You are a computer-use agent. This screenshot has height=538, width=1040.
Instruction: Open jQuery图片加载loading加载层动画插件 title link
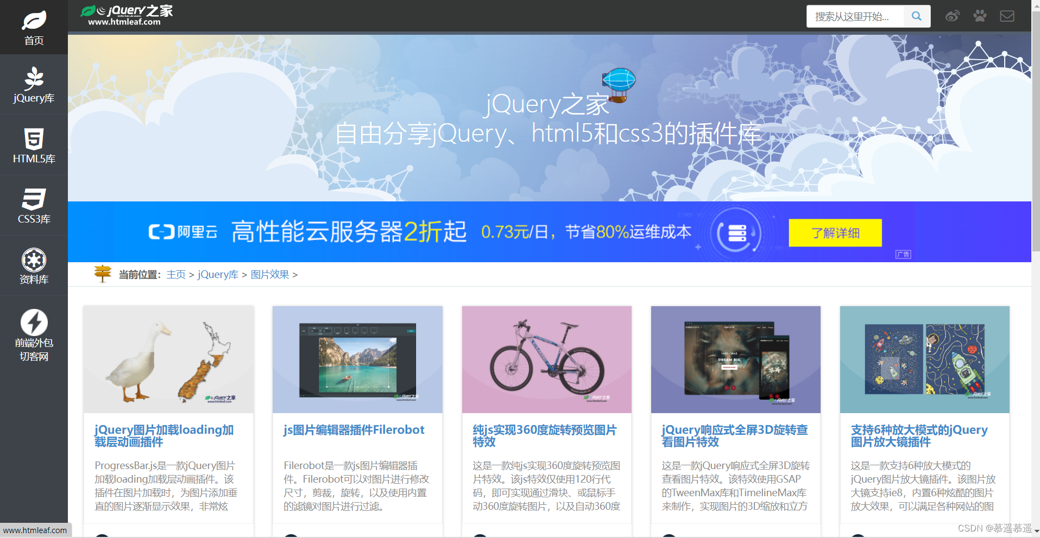(164, 436)
